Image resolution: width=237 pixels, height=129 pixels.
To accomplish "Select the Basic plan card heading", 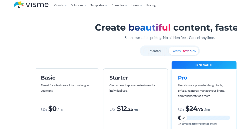I will point(48,78).
